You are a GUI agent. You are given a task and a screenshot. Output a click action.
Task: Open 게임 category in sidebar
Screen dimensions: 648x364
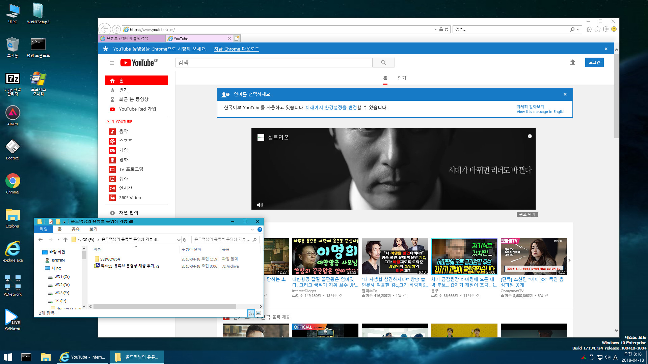pyautogui.click(x=124, y=150)
